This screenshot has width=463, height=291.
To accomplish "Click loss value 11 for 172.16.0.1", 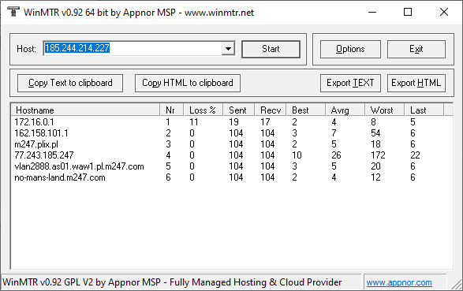I will (x=194, y=122).
